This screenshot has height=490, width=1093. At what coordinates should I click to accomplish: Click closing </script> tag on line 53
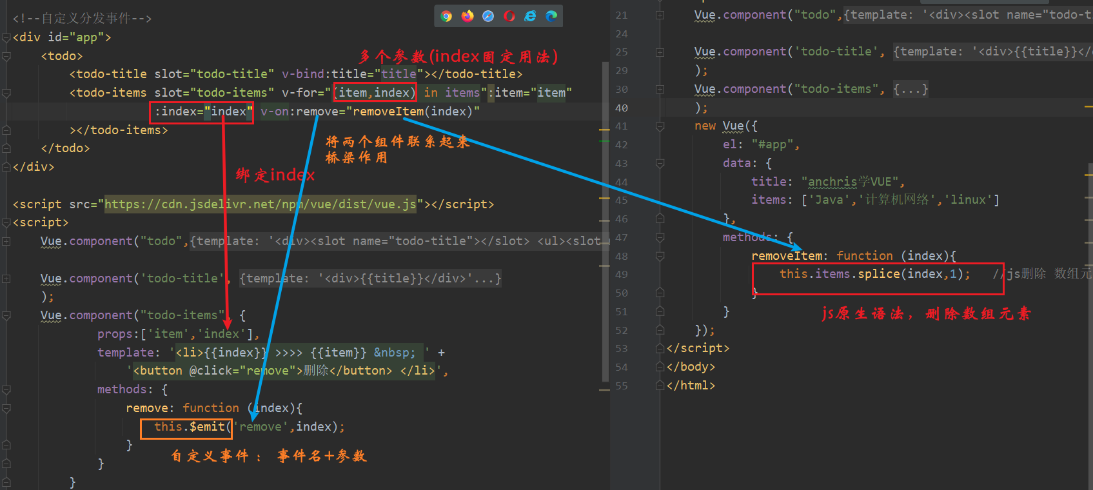click(698, 348)
